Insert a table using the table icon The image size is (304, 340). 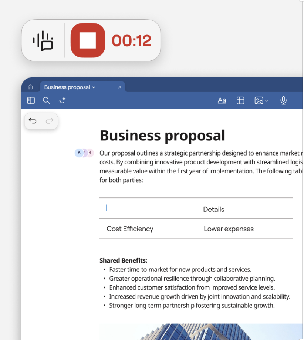240,100
